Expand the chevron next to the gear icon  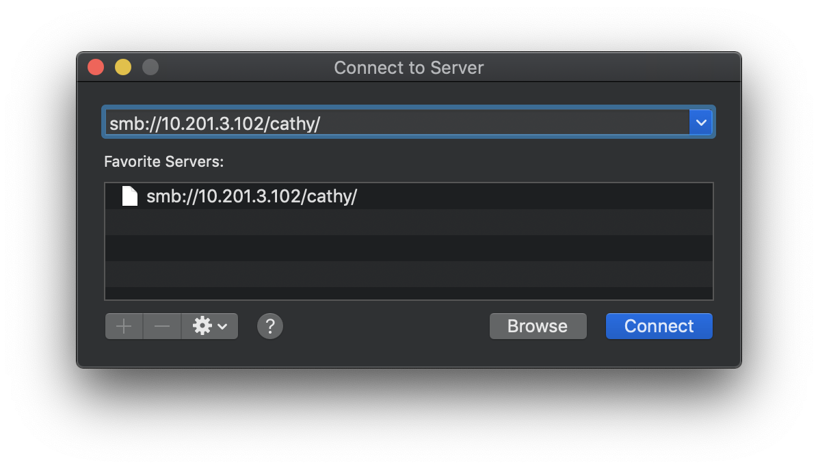click(x=222, y=327)
